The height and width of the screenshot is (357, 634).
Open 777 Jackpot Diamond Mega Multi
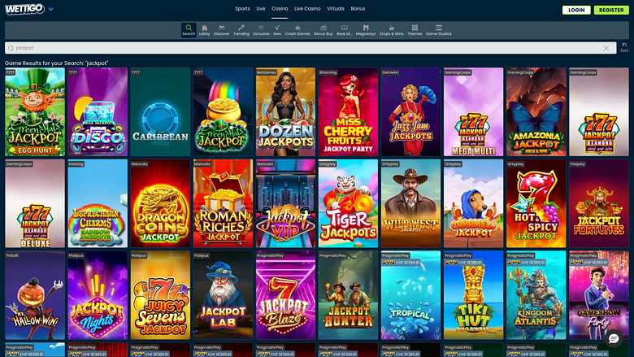[x=474, y=112]
